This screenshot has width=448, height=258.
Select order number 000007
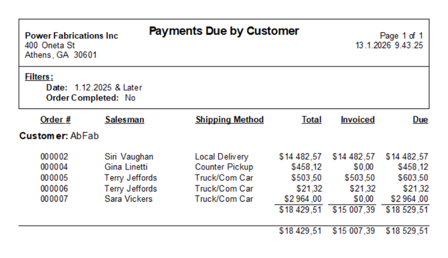coord(54,199)
